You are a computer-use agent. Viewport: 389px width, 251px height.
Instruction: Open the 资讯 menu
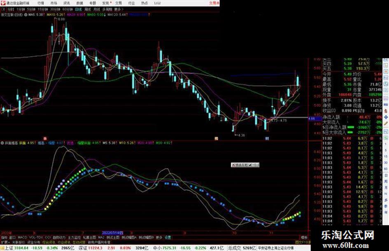tap(67, 3)
